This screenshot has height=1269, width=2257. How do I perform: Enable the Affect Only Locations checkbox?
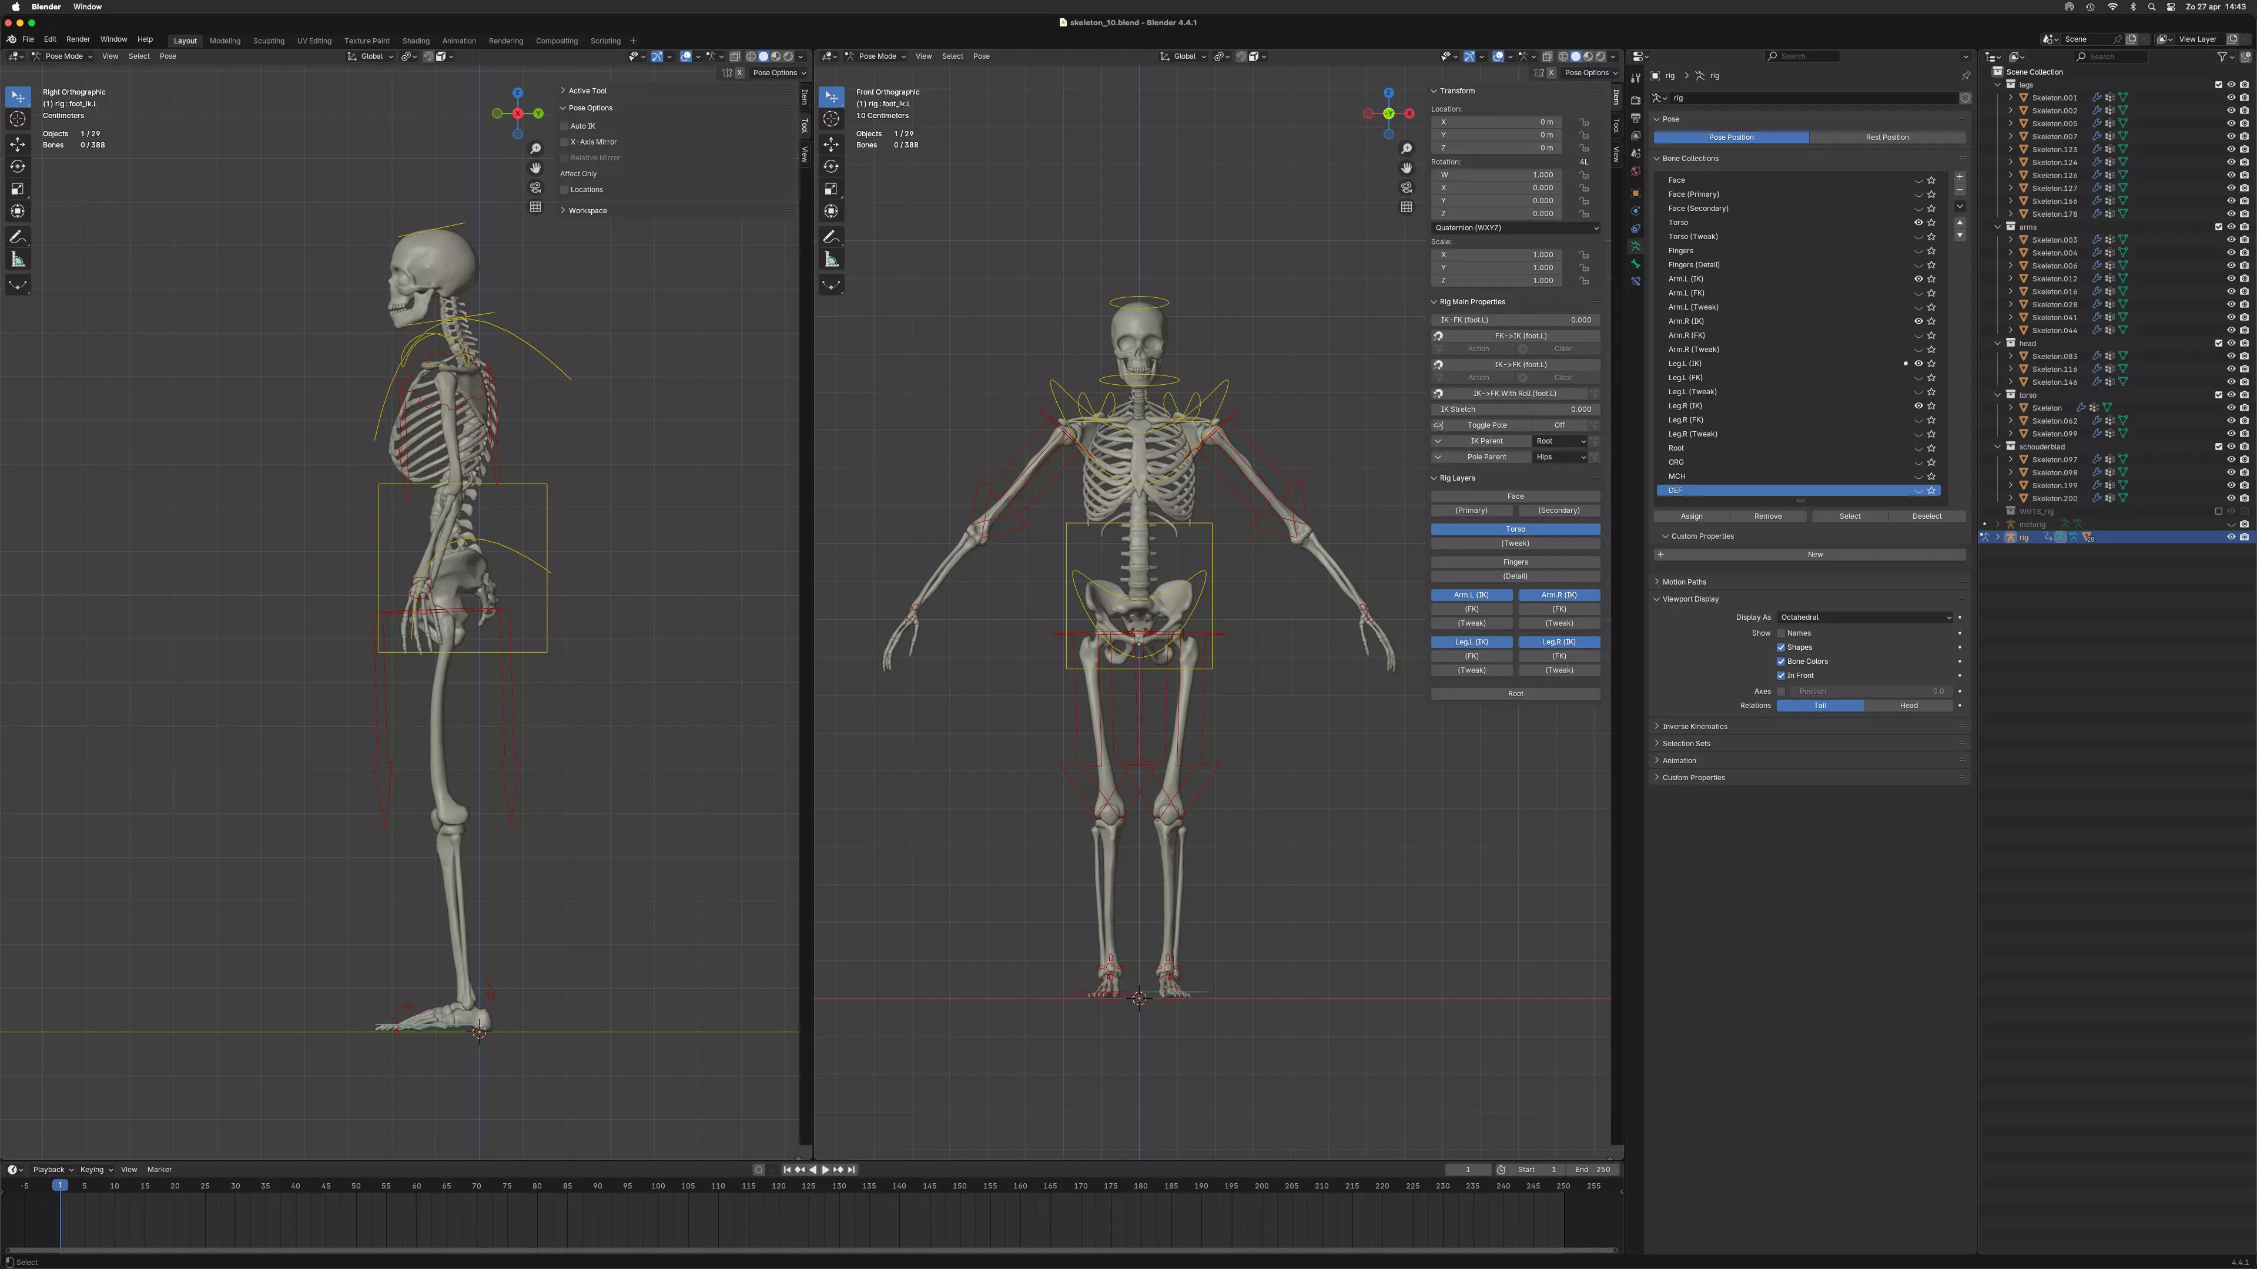tap(565, 189)
